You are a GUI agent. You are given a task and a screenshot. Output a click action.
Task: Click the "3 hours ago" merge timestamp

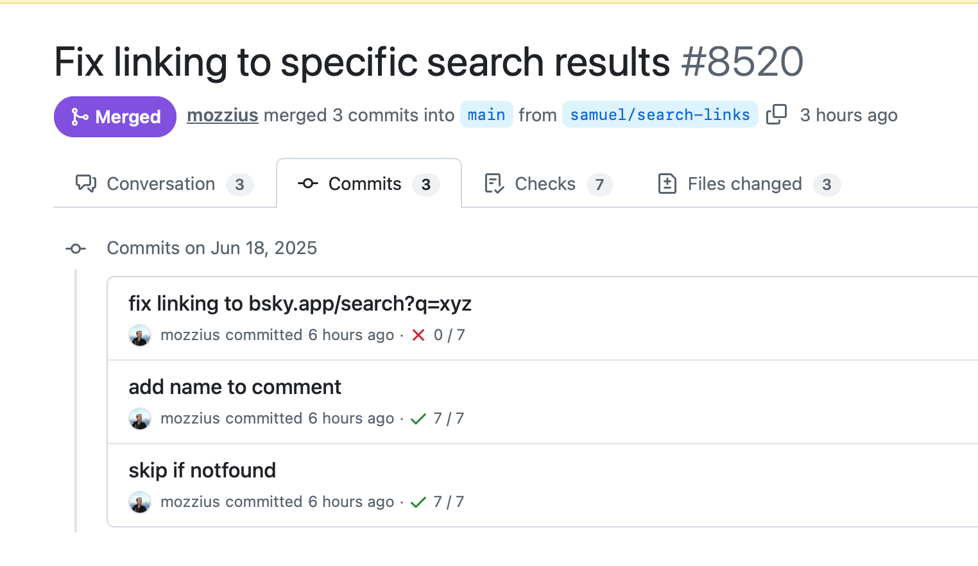tap(848, 116)
